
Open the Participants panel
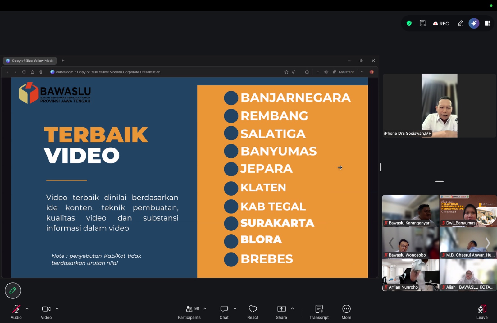(x=189, y=312)
